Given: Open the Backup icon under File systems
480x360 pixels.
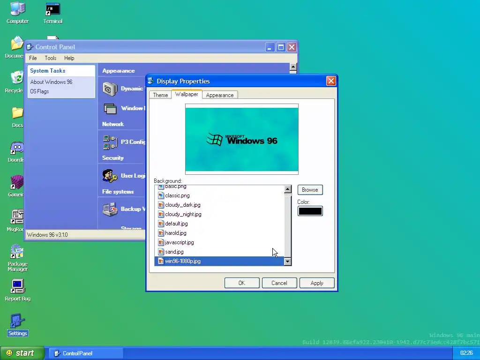Looking at the screenshot, I should pyautogui.click(x=110, y=210).
